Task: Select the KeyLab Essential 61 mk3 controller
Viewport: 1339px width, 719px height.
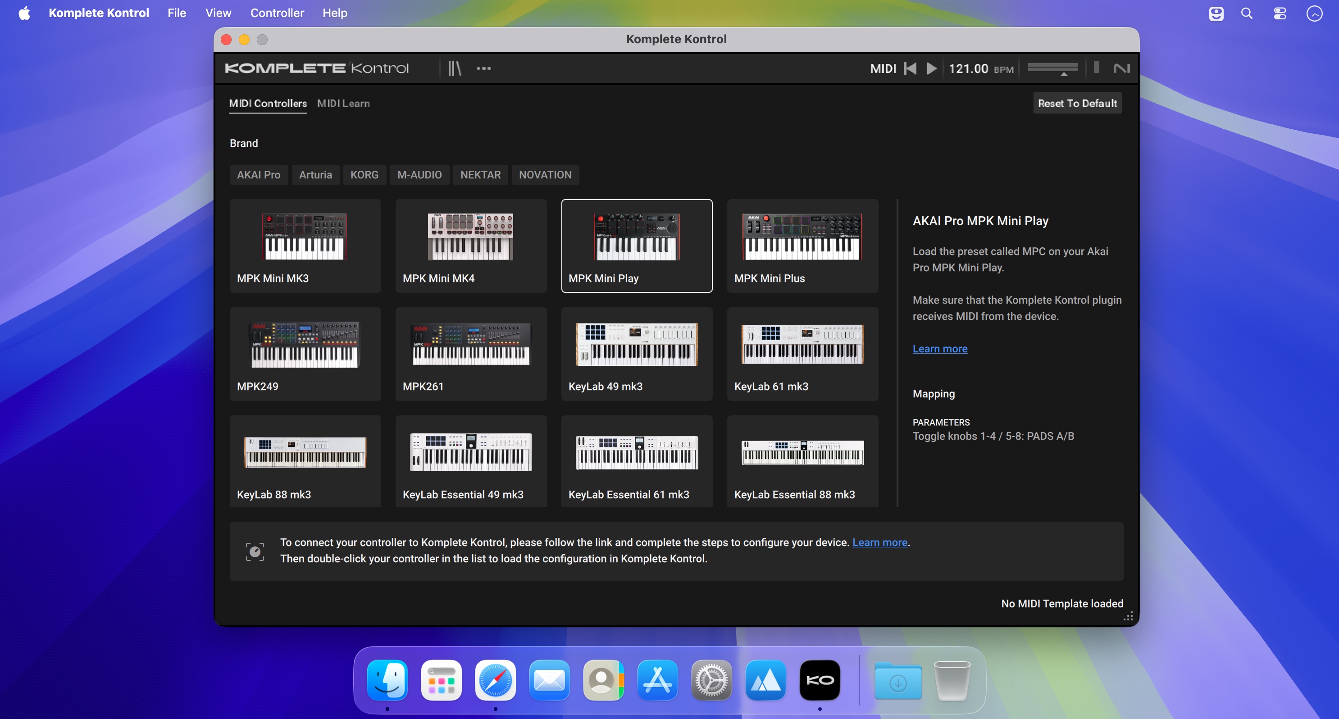Action: coord(637,461)
